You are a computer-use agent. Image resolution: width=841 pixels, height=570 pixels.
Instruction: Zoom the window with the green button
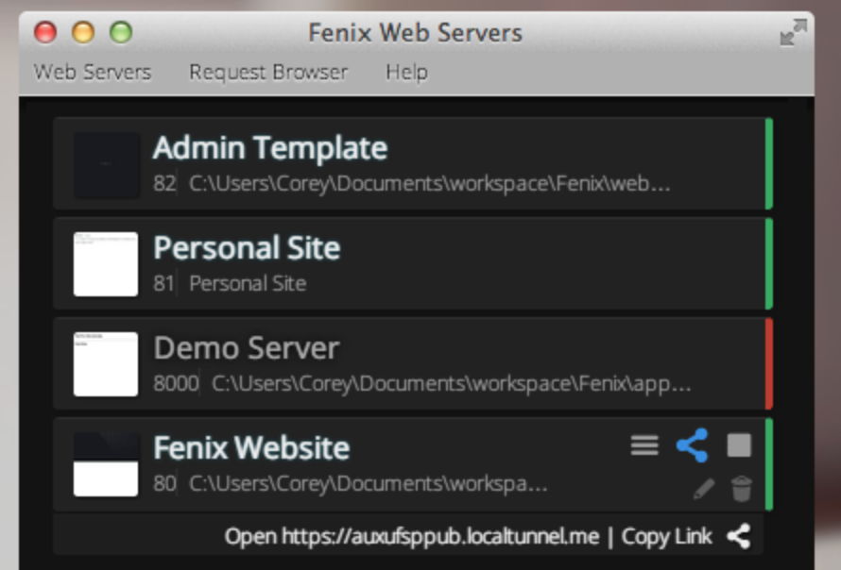[121, 33]
